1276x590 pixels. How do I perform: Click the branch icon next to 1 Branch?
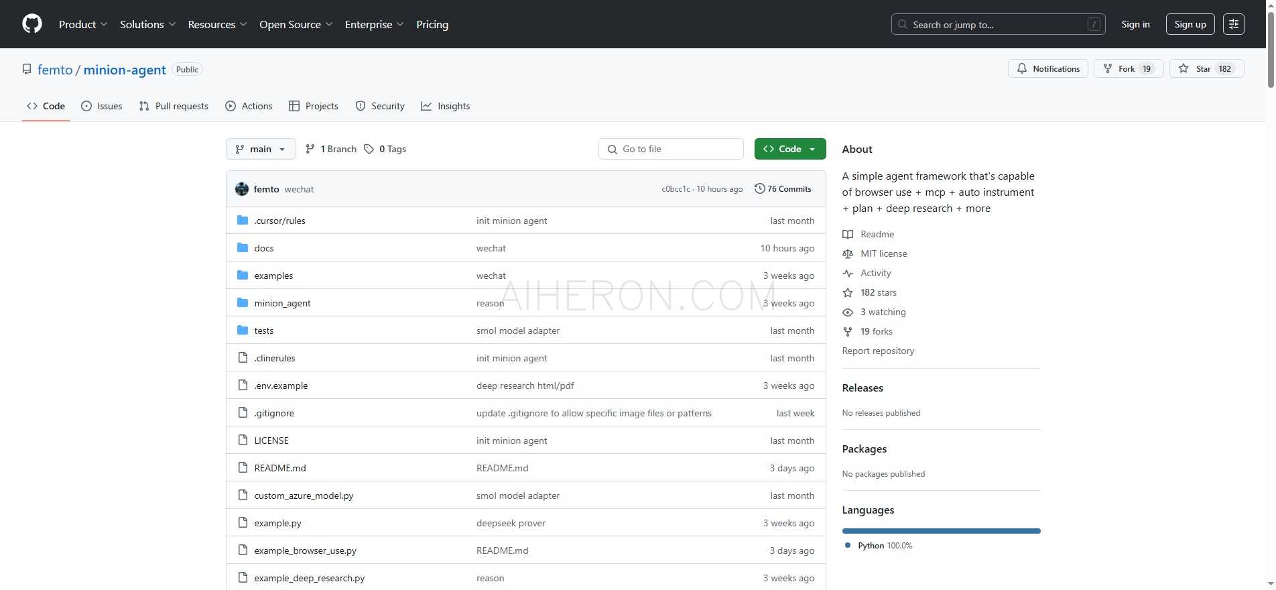click(x=310, y=149)
